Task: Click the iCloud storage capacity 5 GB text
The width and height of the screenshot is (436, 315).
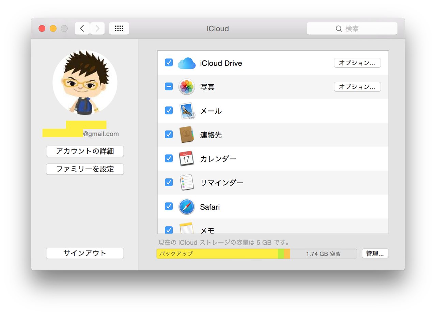Action: (x=224, y=243)
